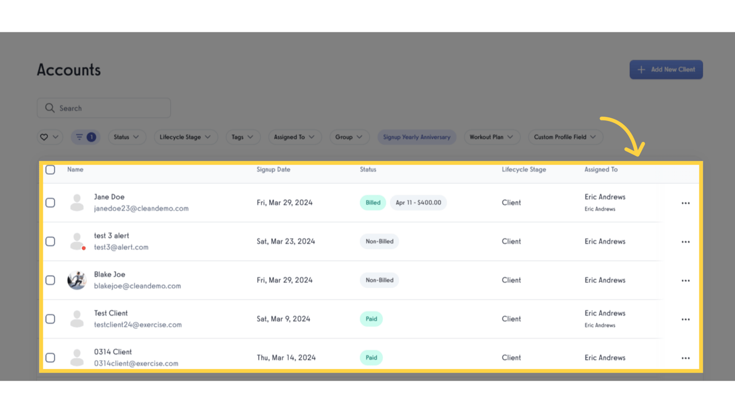
Task: Click the plus icon on Add New Client
Action: point(641,69)
